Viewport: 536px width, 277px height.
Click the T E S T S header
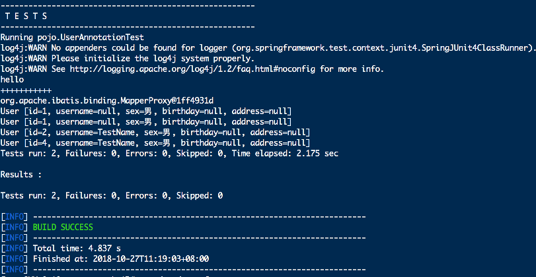tap(26, 16)
